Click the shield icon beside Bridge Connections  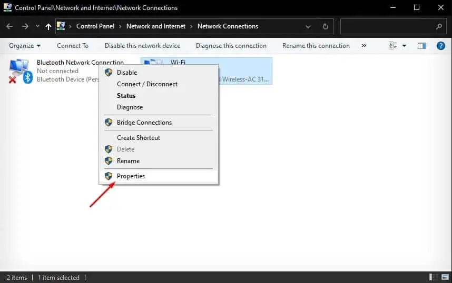tap(109, 122)
